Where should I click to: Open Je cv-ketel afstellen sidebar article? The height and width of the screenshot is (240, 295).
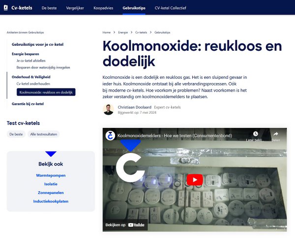tap(31, 60)
